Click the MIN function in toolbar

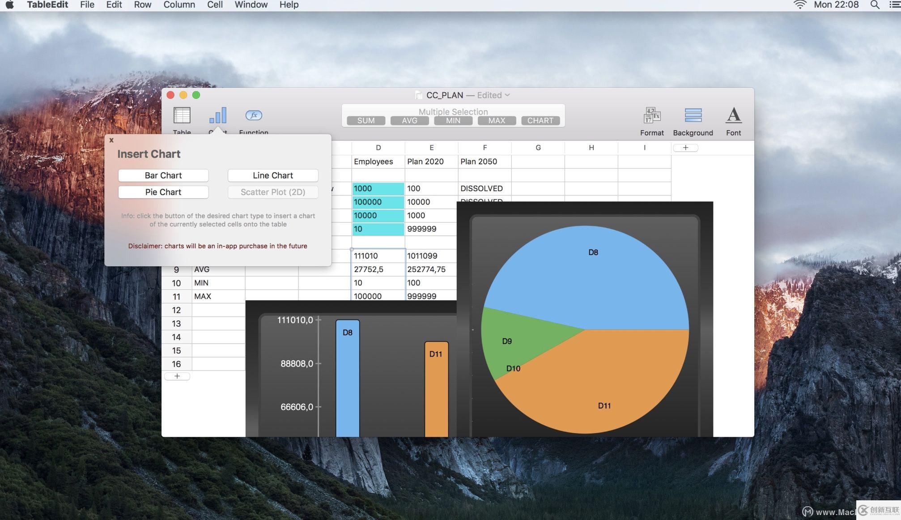click(453, 120)
